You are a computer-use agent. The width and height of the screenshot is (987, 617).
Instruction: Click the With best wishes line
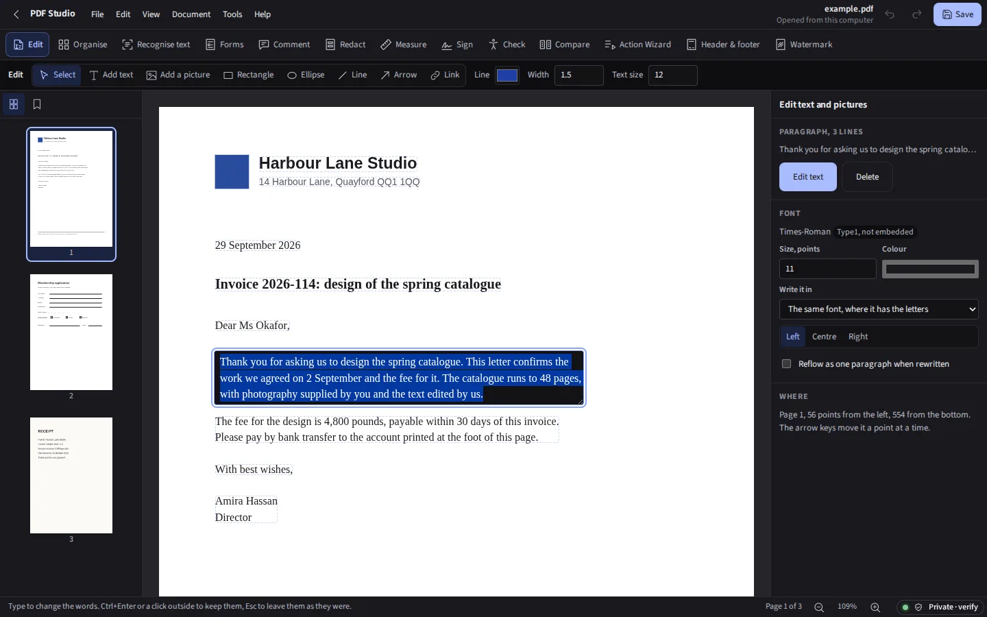tap(254, 470)
